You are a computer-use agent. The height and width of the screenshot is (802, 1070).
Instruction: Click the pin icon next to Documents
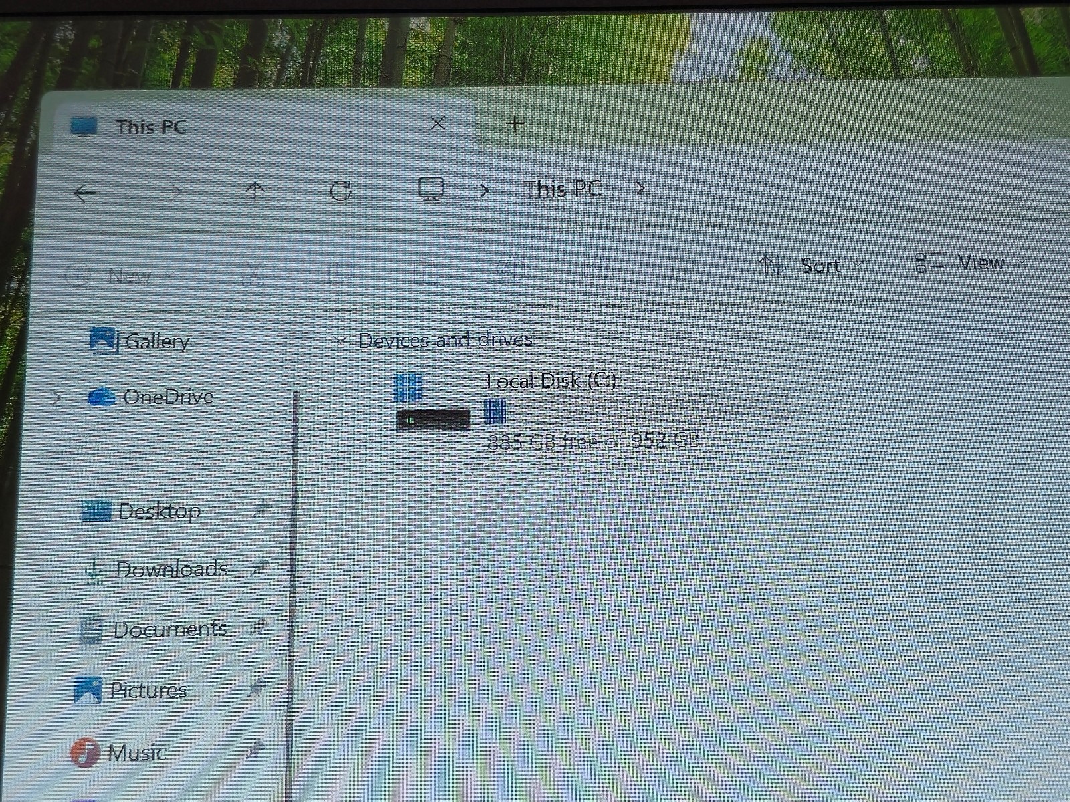coord(258,628)
